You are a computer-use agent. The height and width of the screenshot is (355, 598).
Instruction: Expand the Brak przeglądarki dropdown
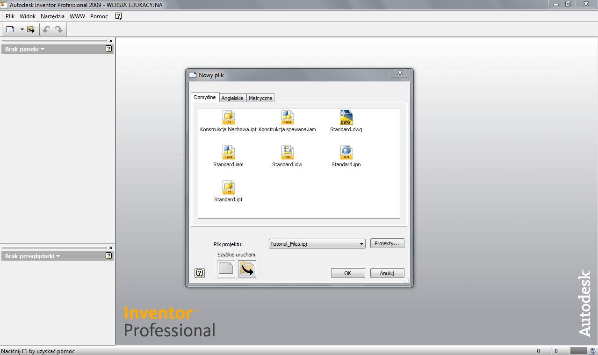point(58,256)
